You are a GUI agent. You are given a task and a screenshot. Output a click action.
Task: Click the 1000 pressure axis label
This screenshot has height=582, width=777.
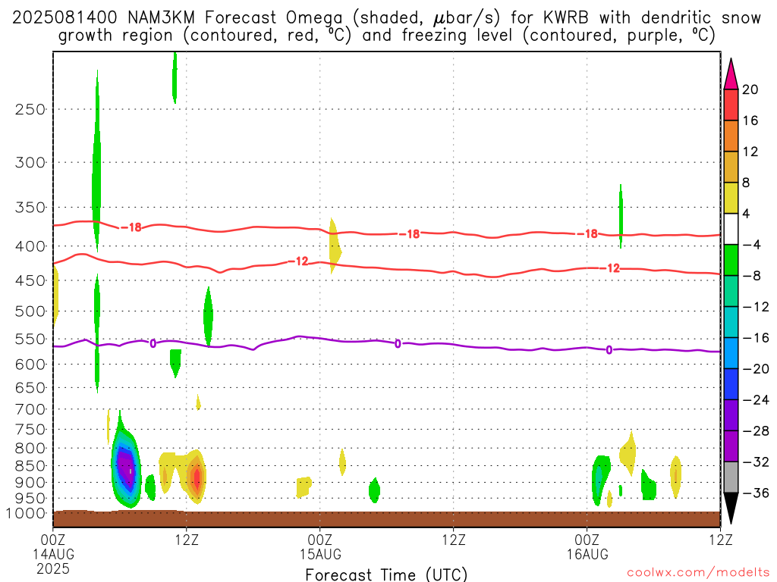27,514
